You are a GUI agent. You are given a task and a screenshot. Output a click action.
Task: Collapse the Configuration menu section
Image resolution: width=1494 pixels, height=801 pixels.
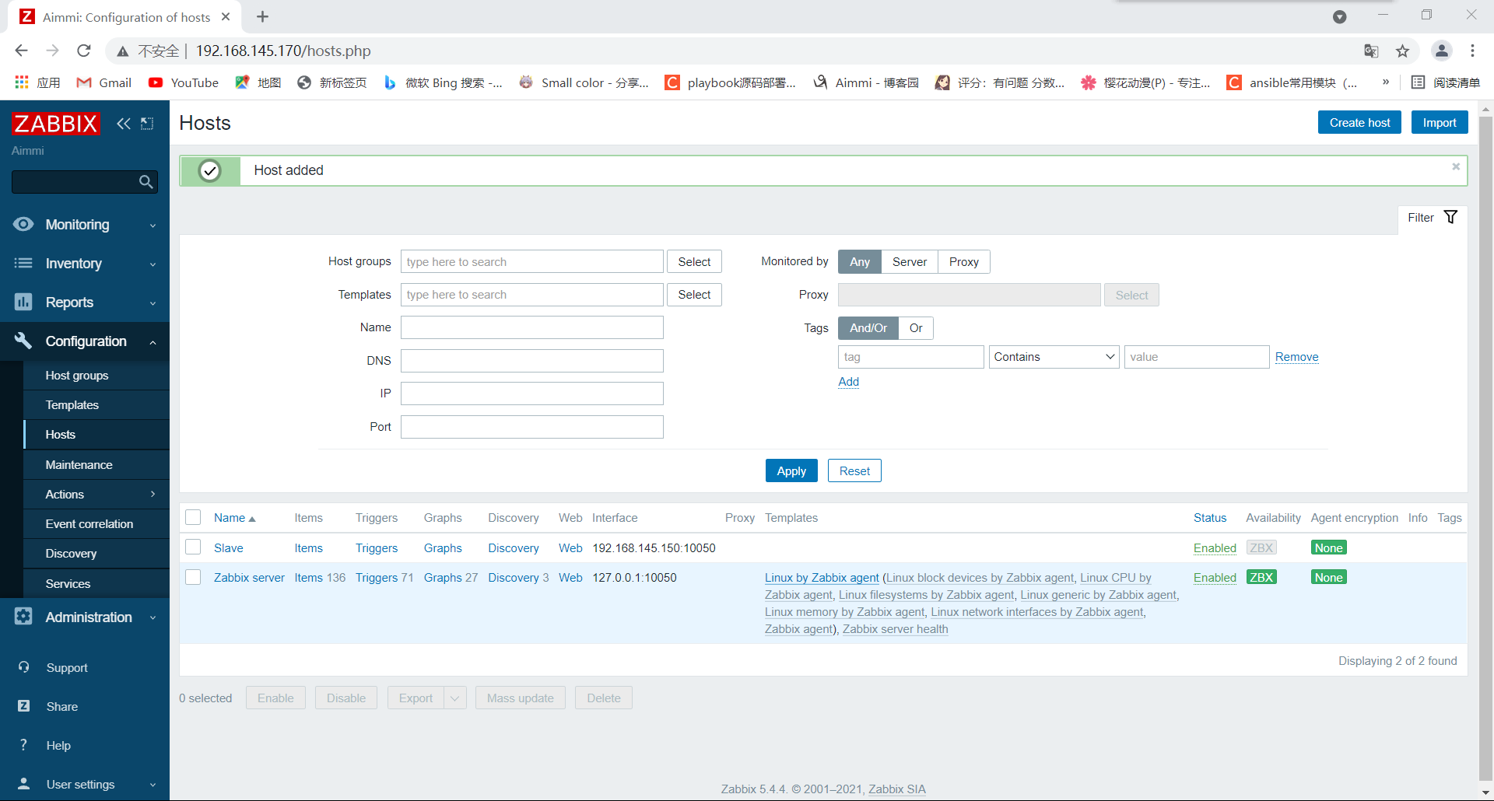pos(153,342)
